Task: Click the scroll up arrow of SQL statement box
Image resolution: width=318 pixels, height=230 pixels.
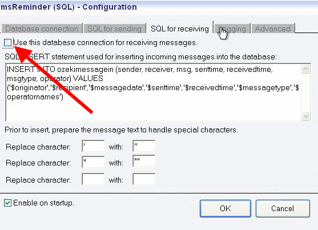Action: [x=306, y=69]
